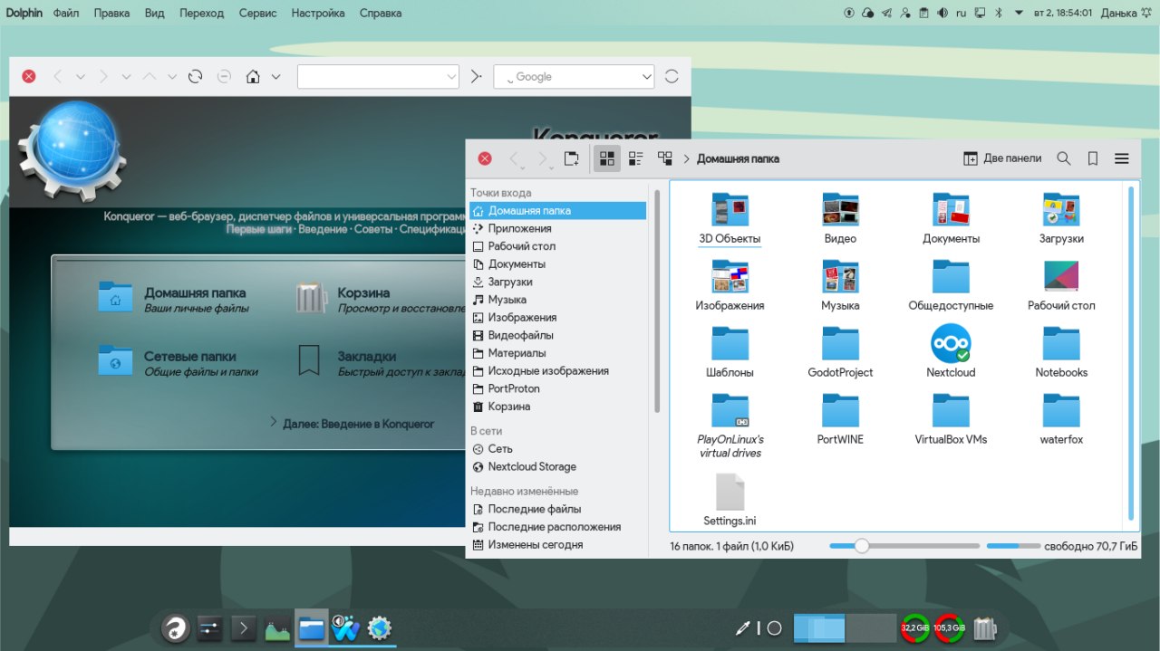Expand Konqueror's up-directory dropdown arrow
Image resolution: width=1160 pixels, height=651 pixels.
click(172, 77)
